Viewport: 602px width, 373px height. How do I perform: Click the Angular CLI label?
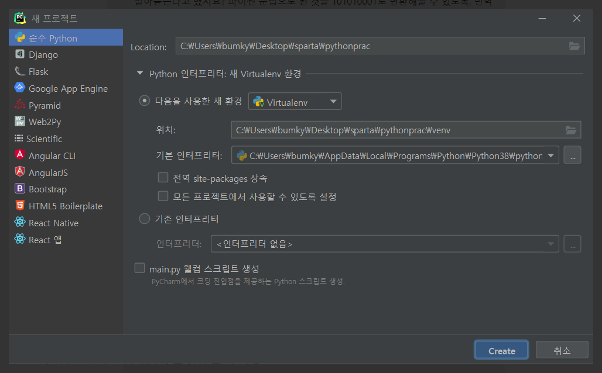52,156
